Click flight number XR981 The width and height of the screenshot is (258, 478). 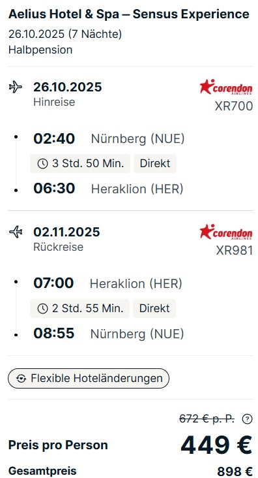click(x=235, y=251)
